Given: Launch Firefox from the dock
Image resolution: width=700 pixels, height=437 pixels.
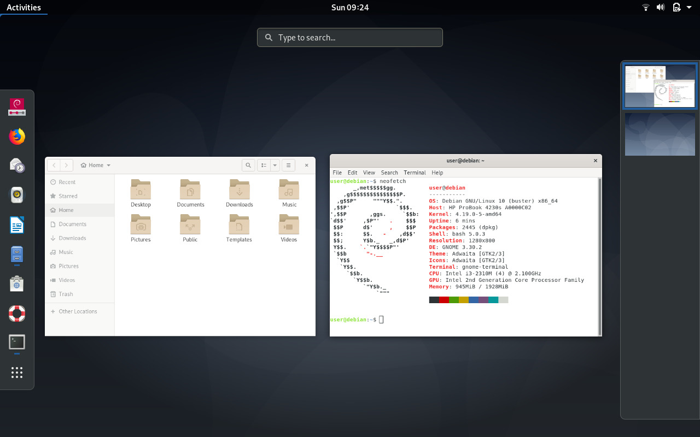Looking at the screenshot, I should [17, 136].
